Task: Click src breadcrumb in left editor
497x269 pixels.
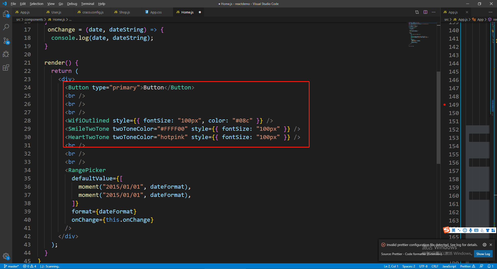Action: (x=18, y=19)
